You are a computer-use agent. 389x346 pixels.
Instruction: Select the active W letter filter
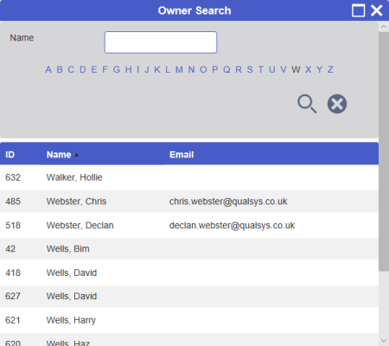pos(296,69)
